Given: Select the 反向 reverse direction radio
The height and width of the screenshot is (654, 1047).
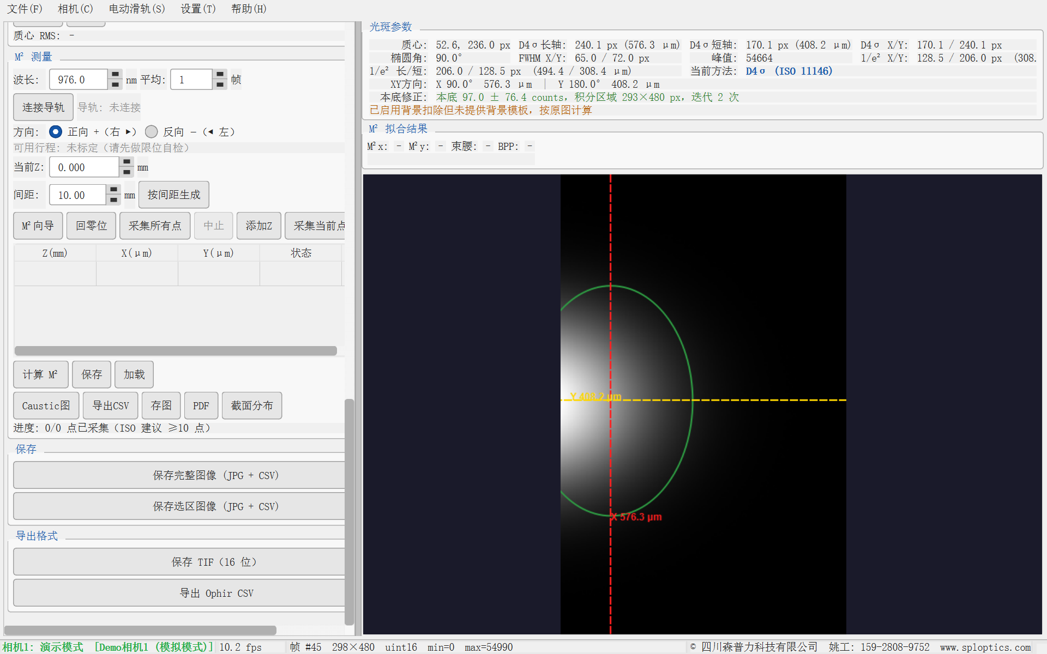Looking at the screenshot, I should coord(152,132).
